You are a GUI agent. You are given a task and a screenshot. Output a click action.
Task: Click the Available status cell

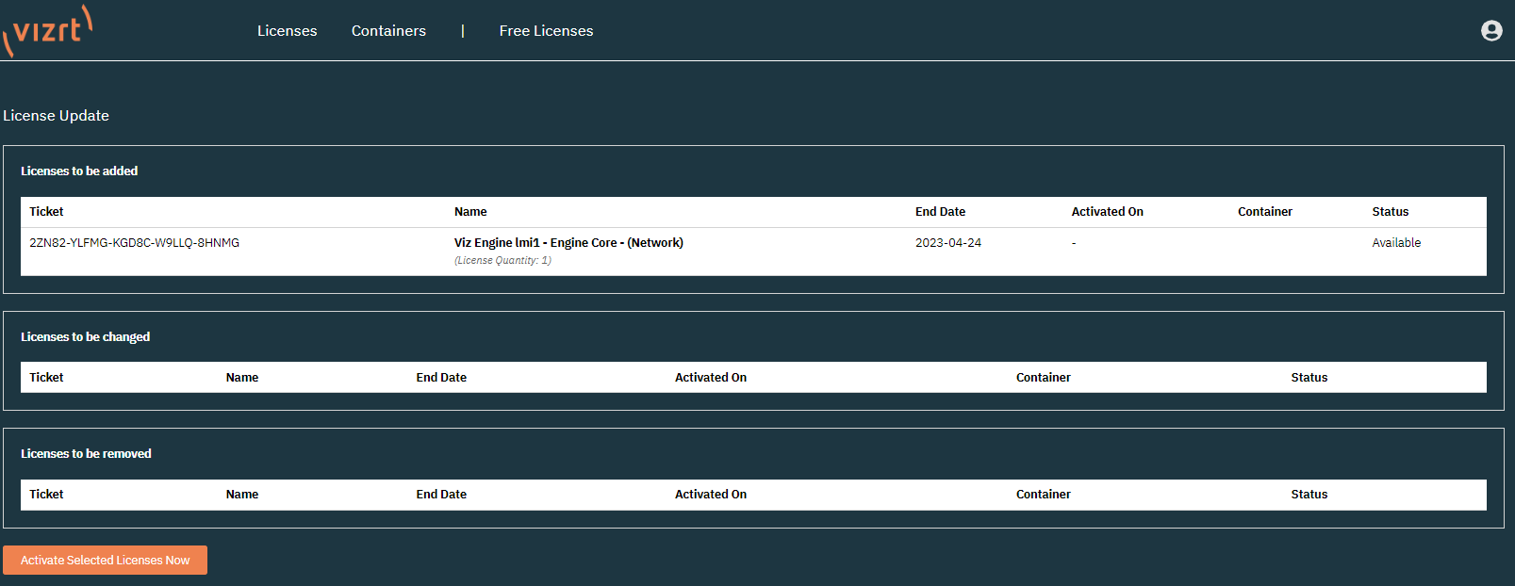click(1395, 243)
